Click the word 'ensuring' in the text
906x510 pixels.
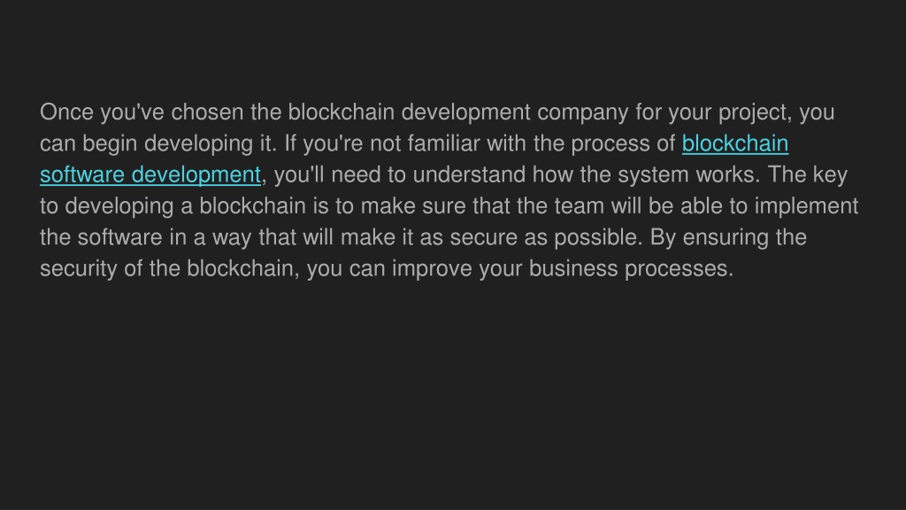point(726,237)
